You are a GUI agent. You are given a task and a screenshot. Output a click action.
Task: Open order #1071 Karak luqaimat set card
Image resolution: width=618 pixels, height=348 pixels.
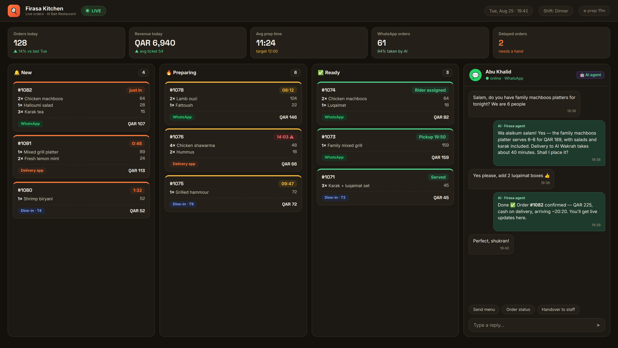(385, 187)
